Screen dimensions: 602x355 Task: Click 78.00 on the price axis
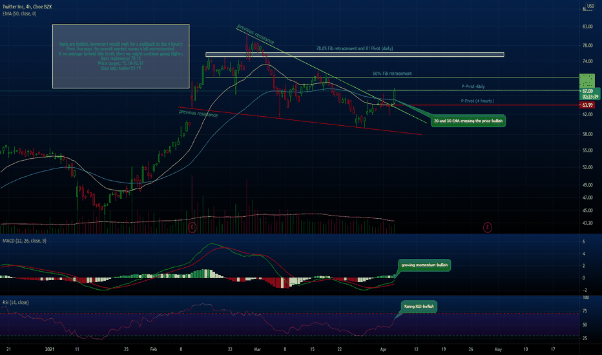587,45
